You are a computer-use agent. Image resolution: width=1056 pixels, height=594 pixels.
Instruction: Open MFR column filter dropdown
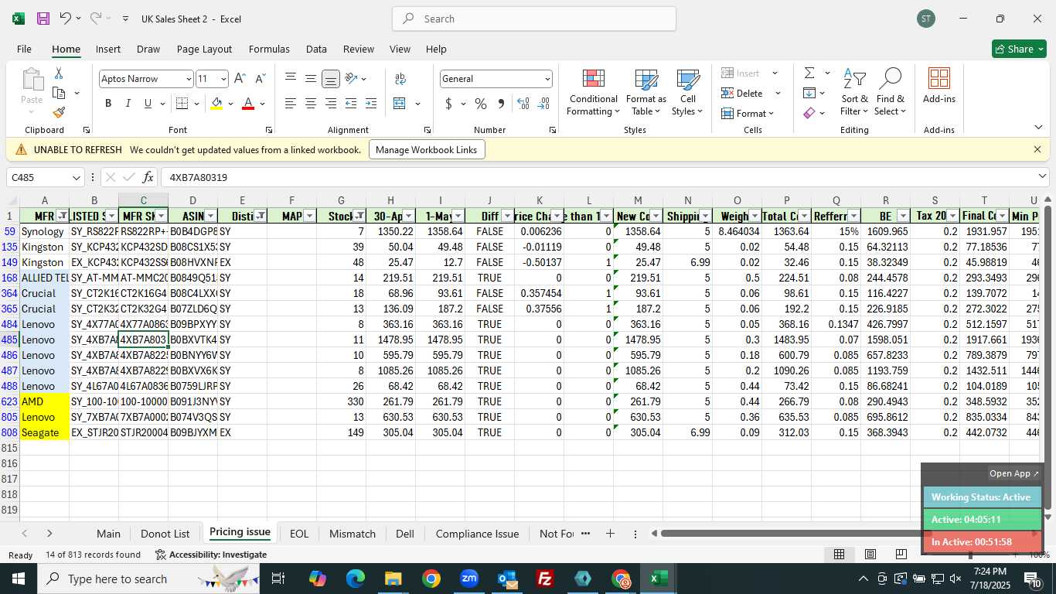pos(63,216)
